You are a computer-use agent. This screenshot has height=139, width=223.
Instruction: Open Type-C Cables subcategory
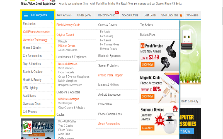pyautogui.click(x=66, y=126)
